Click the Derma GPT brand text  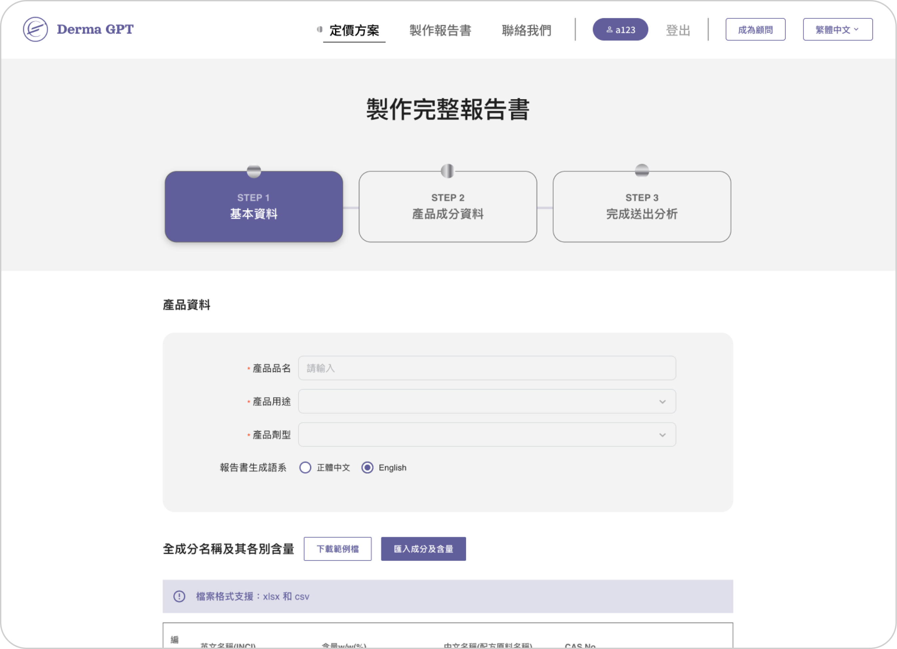[95, 29]
